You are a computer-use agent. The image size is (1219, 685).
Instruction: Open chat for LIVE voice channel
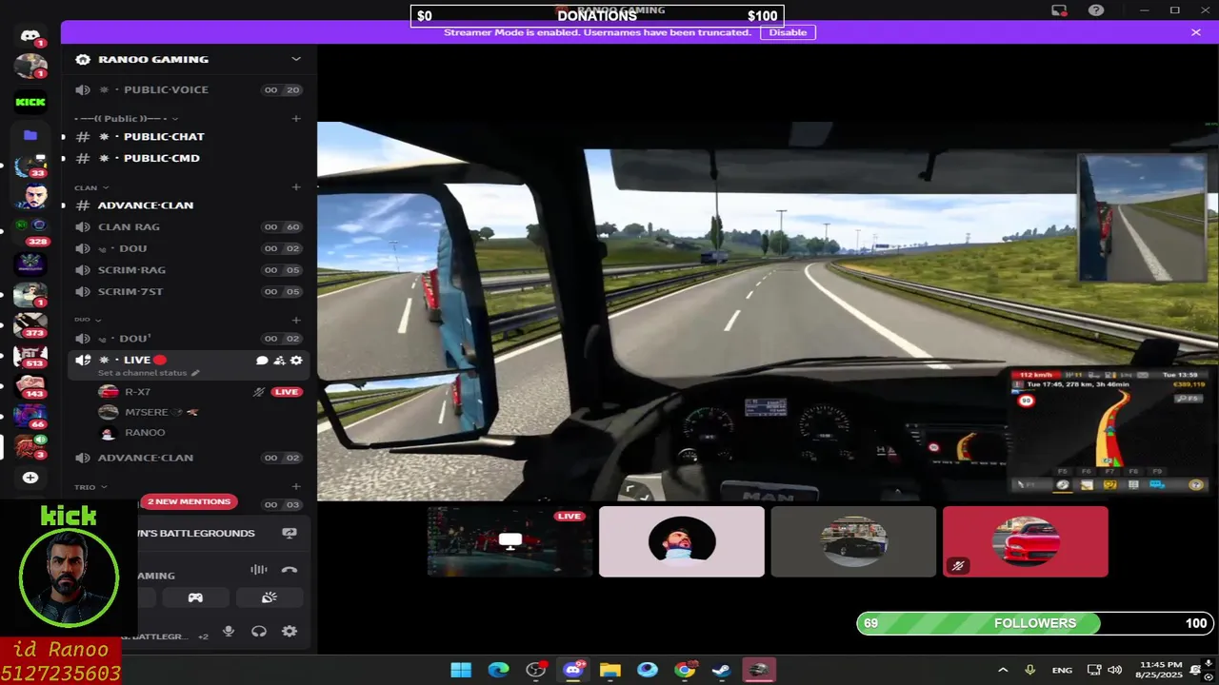tap(262, 361)
